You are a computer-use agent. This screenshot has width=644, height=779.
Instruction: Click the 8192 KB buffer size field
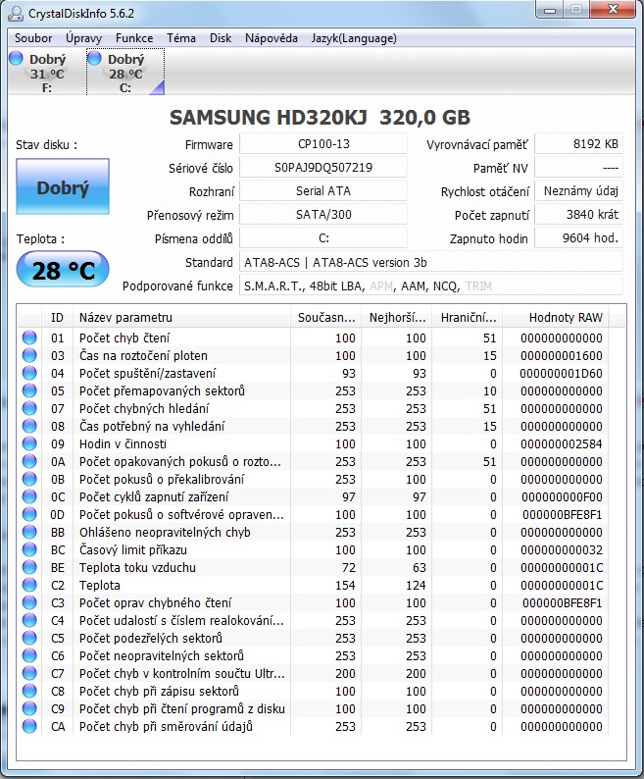(x=578, y=144)
